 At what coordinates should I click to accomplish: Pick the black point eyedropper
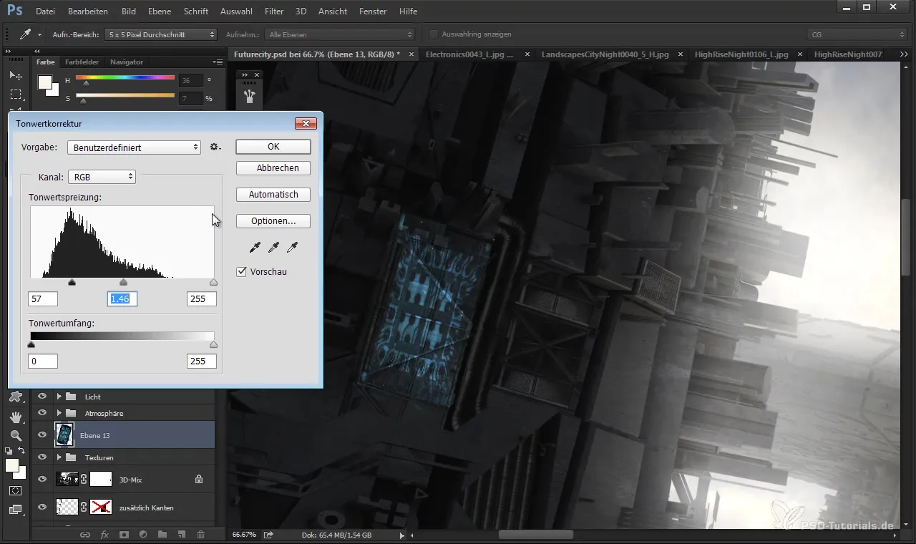point(255,248)
